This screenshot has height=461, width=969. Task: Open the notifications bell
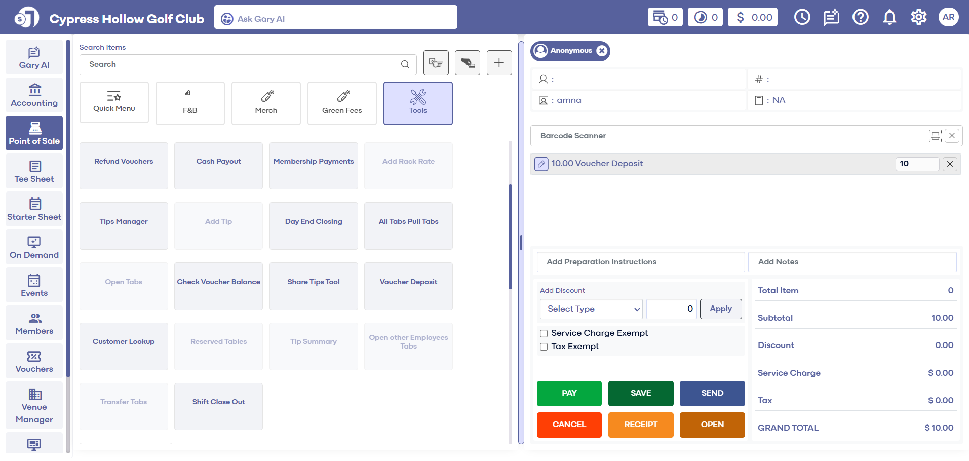pyautogui.click(x=889, y=17)
